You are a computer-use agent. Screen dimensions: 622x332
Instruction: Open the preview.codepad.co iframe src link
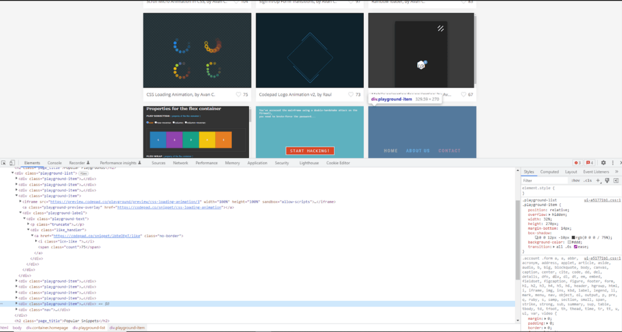[x=126, y=202]
